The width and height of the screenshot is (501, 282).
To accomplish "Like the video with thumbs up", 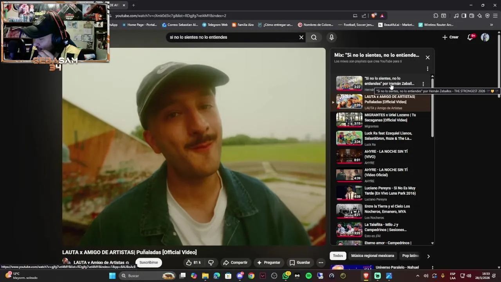I will (x=193, y=262).
